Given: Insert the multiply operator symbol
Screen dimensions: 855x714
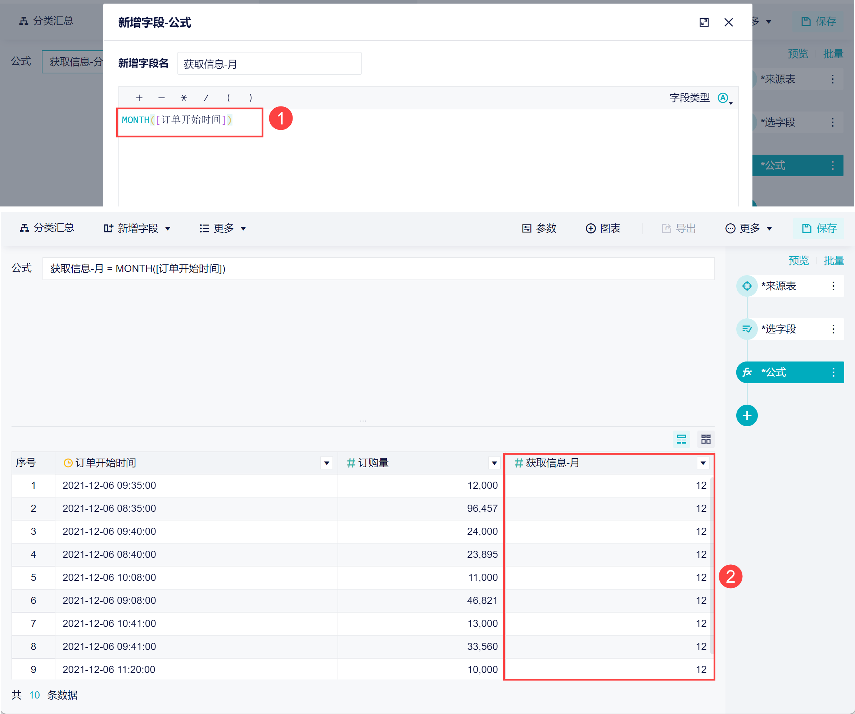Looking at the screenshot, I should click(184, 98).
